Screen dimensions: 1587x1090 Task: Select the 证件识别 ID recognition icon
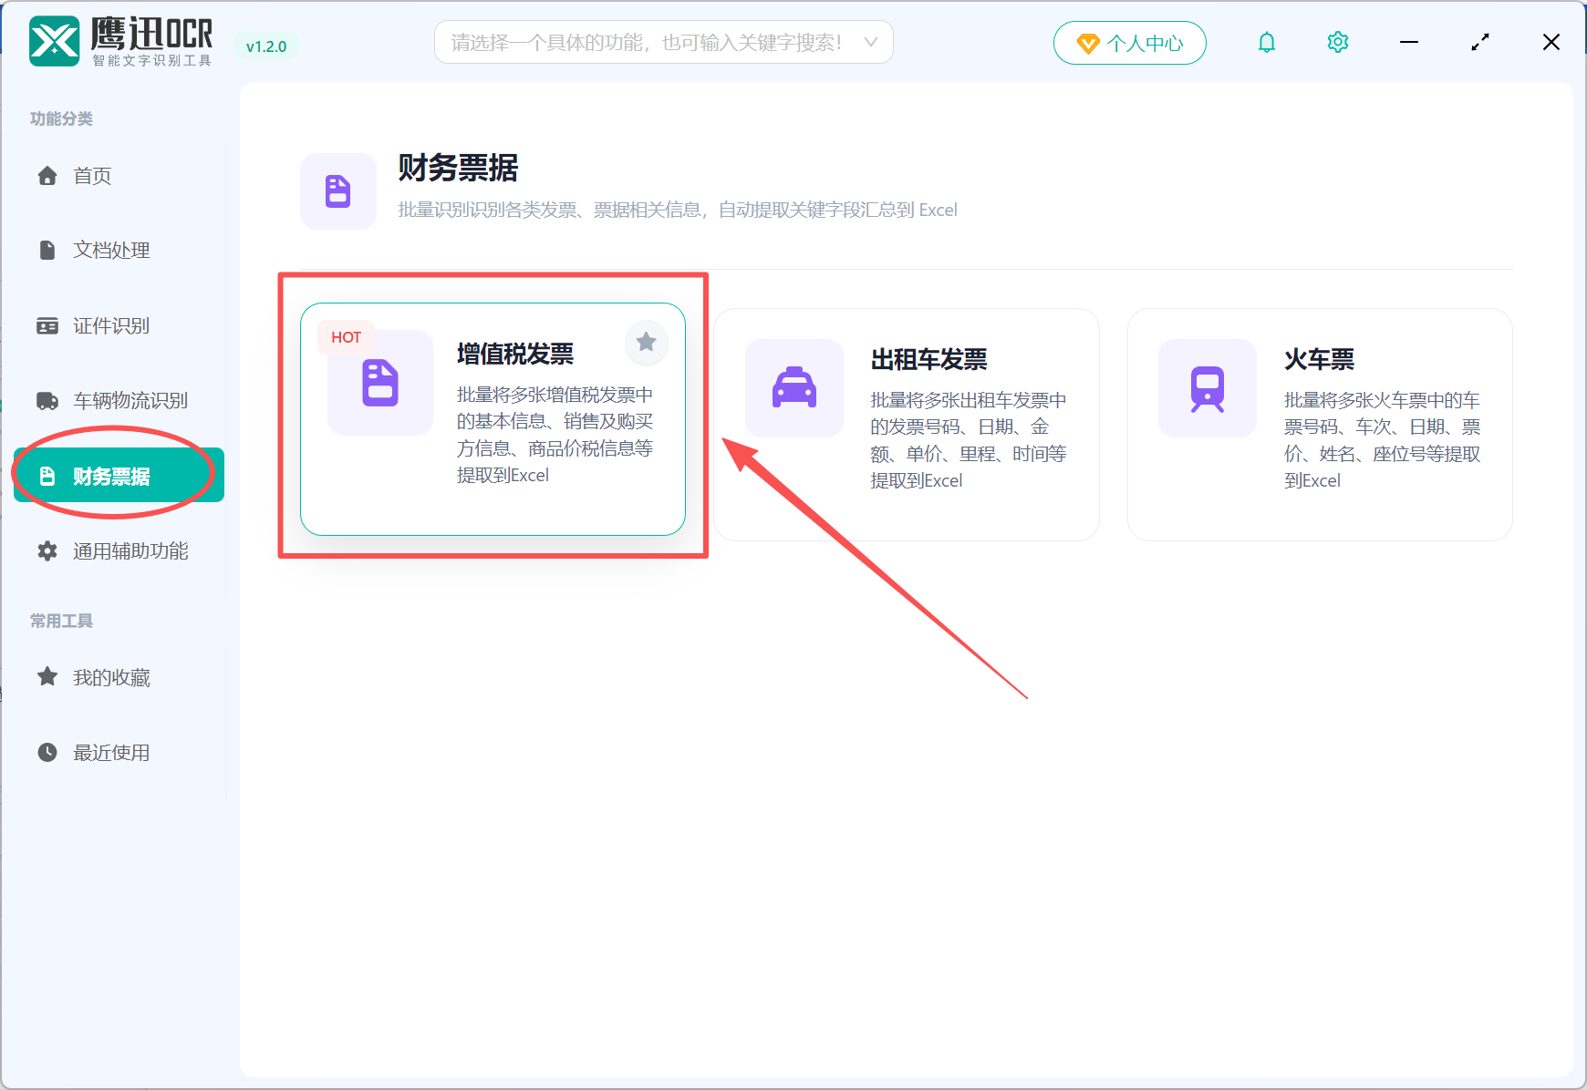tap(47, 325)
